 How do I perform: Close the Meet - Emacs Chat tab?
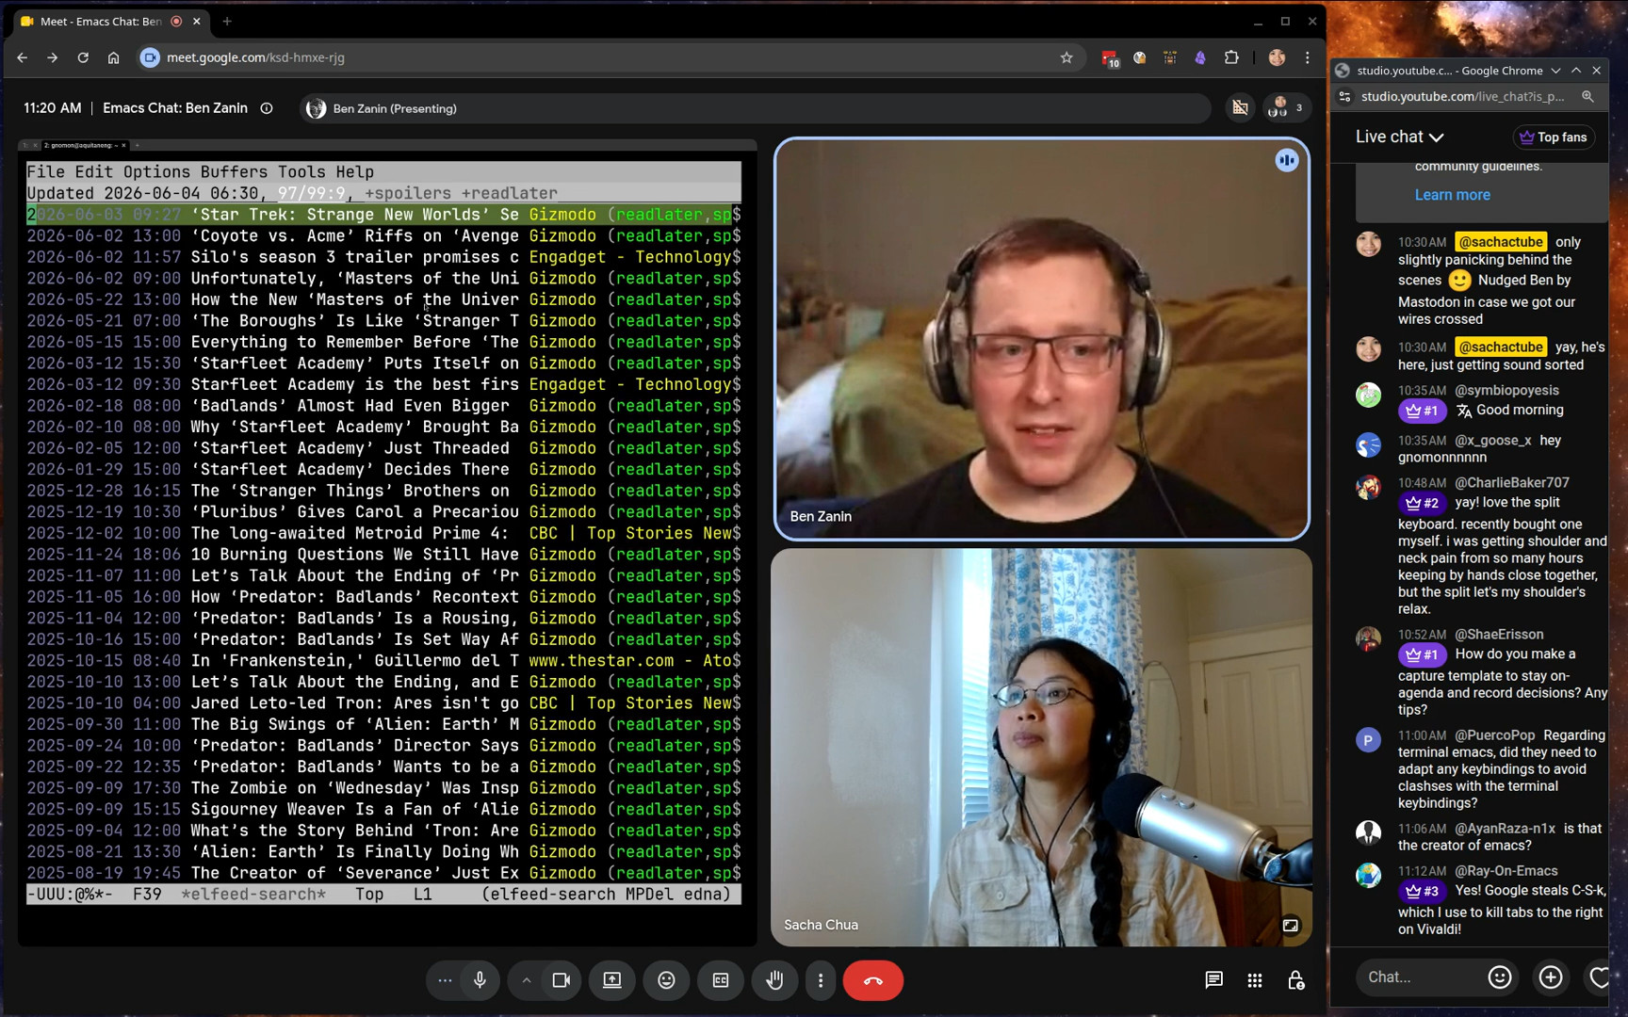coord(196,21)
